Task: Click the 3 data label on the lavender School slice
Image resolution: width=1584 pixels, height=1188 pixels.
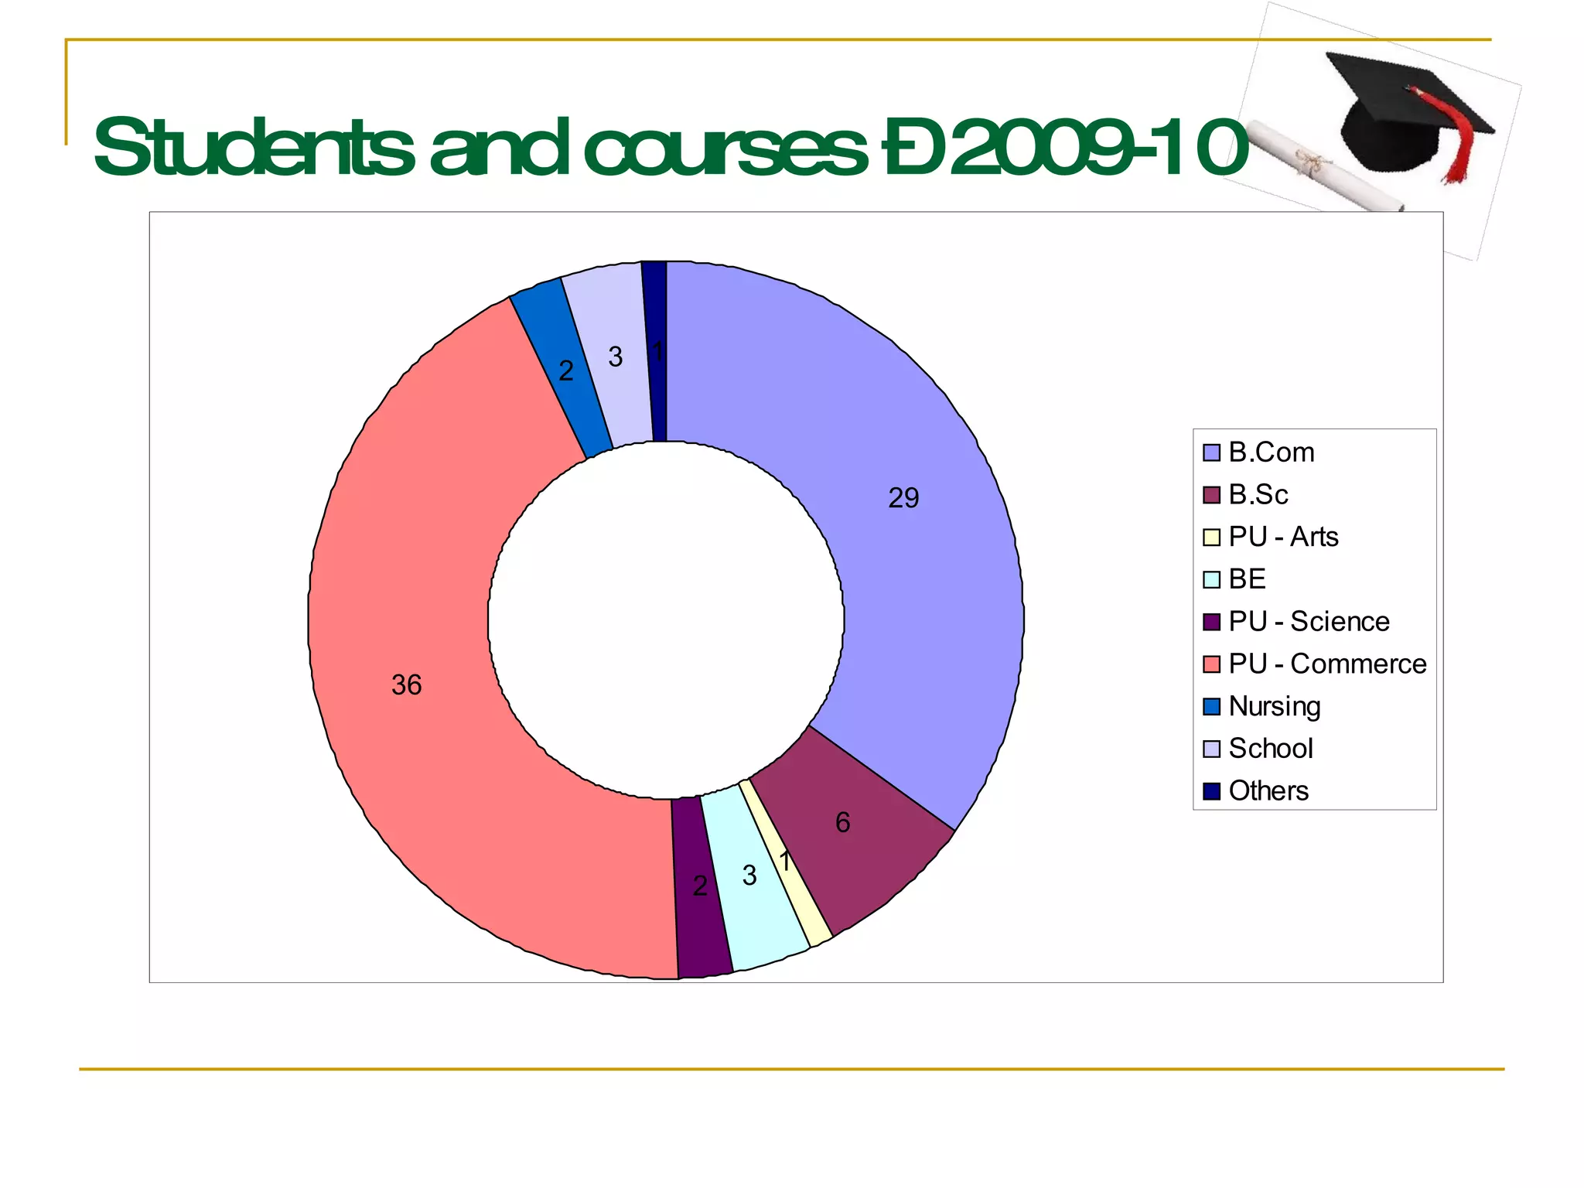Action: coord(616,357)
